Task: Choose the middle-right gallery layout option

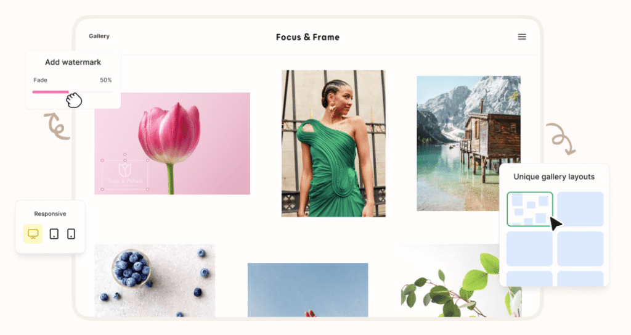Action: (x=580, y=249)
